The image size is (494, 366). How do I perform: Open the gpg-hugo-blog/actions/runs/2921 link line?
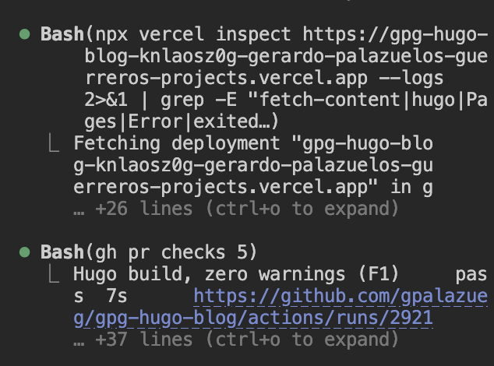click(x=253, y=318)
